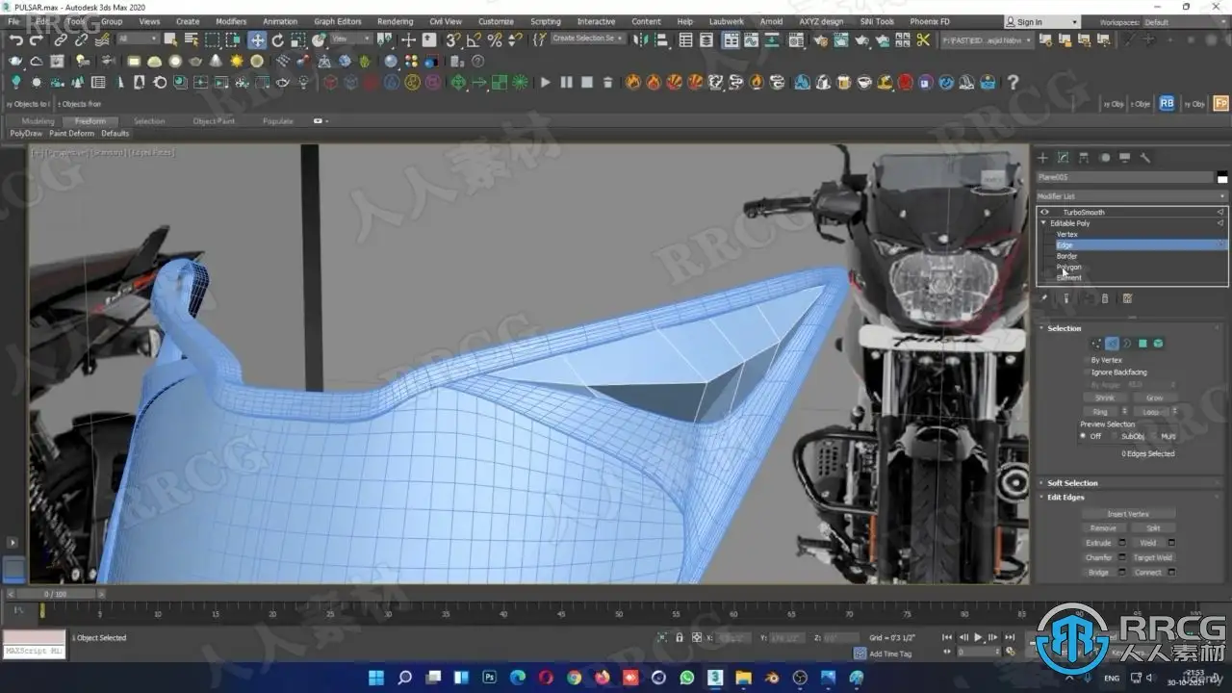Image resolution: width=1232 pixels, height=693 pixels.
Task: Click the Remove modifier trash icon
Action: pyautogui.click(x=1105, y=299)
